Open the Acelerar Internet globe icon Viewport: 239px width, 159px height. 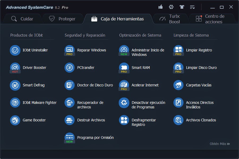click(x=124, y=85)
